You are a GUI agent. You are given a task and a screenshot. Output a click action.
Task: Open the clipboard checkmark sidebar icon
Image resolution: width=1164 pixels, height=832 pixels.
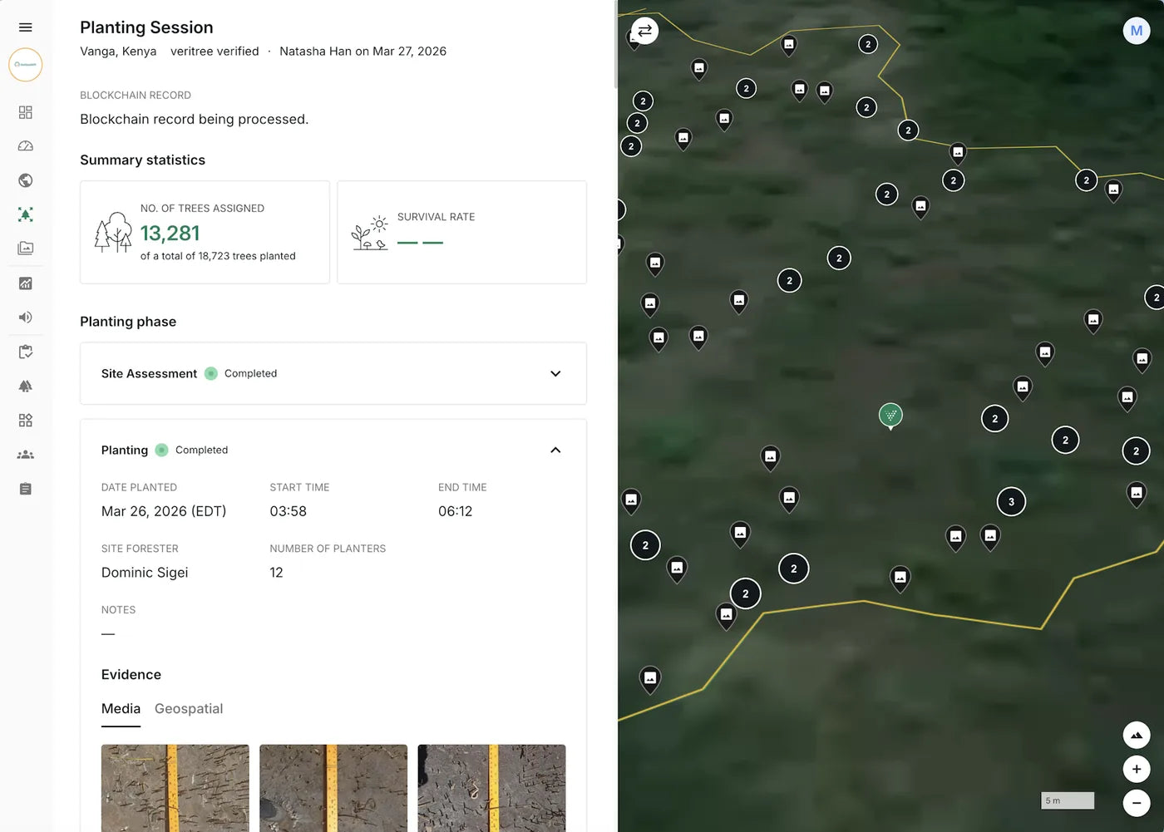26,352
